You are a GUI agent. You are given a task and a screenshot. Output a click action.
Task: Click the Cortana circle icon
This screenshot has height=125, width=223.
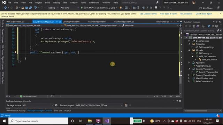click(x=72, y=121)
